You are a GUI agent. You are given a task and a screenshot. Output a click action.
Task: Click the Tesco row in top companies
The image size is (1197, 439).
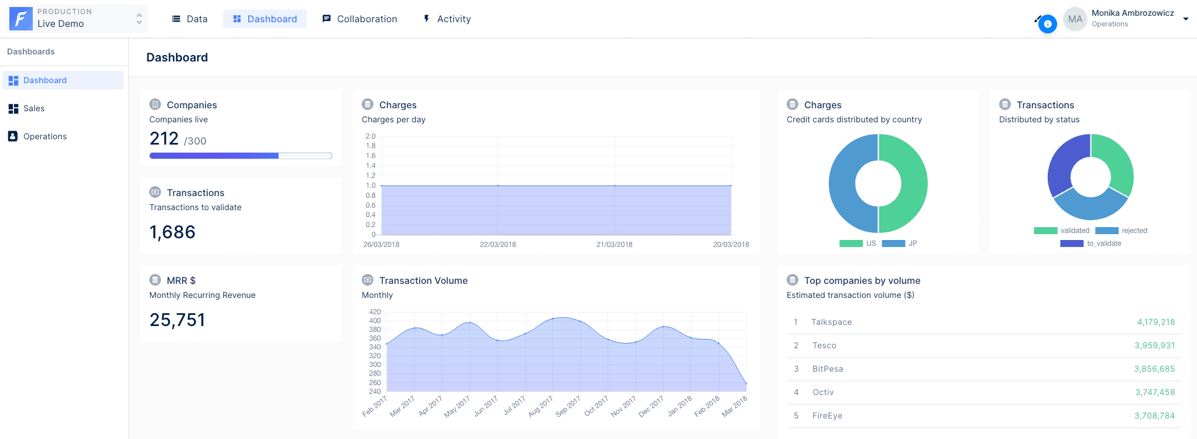(984, 345)
